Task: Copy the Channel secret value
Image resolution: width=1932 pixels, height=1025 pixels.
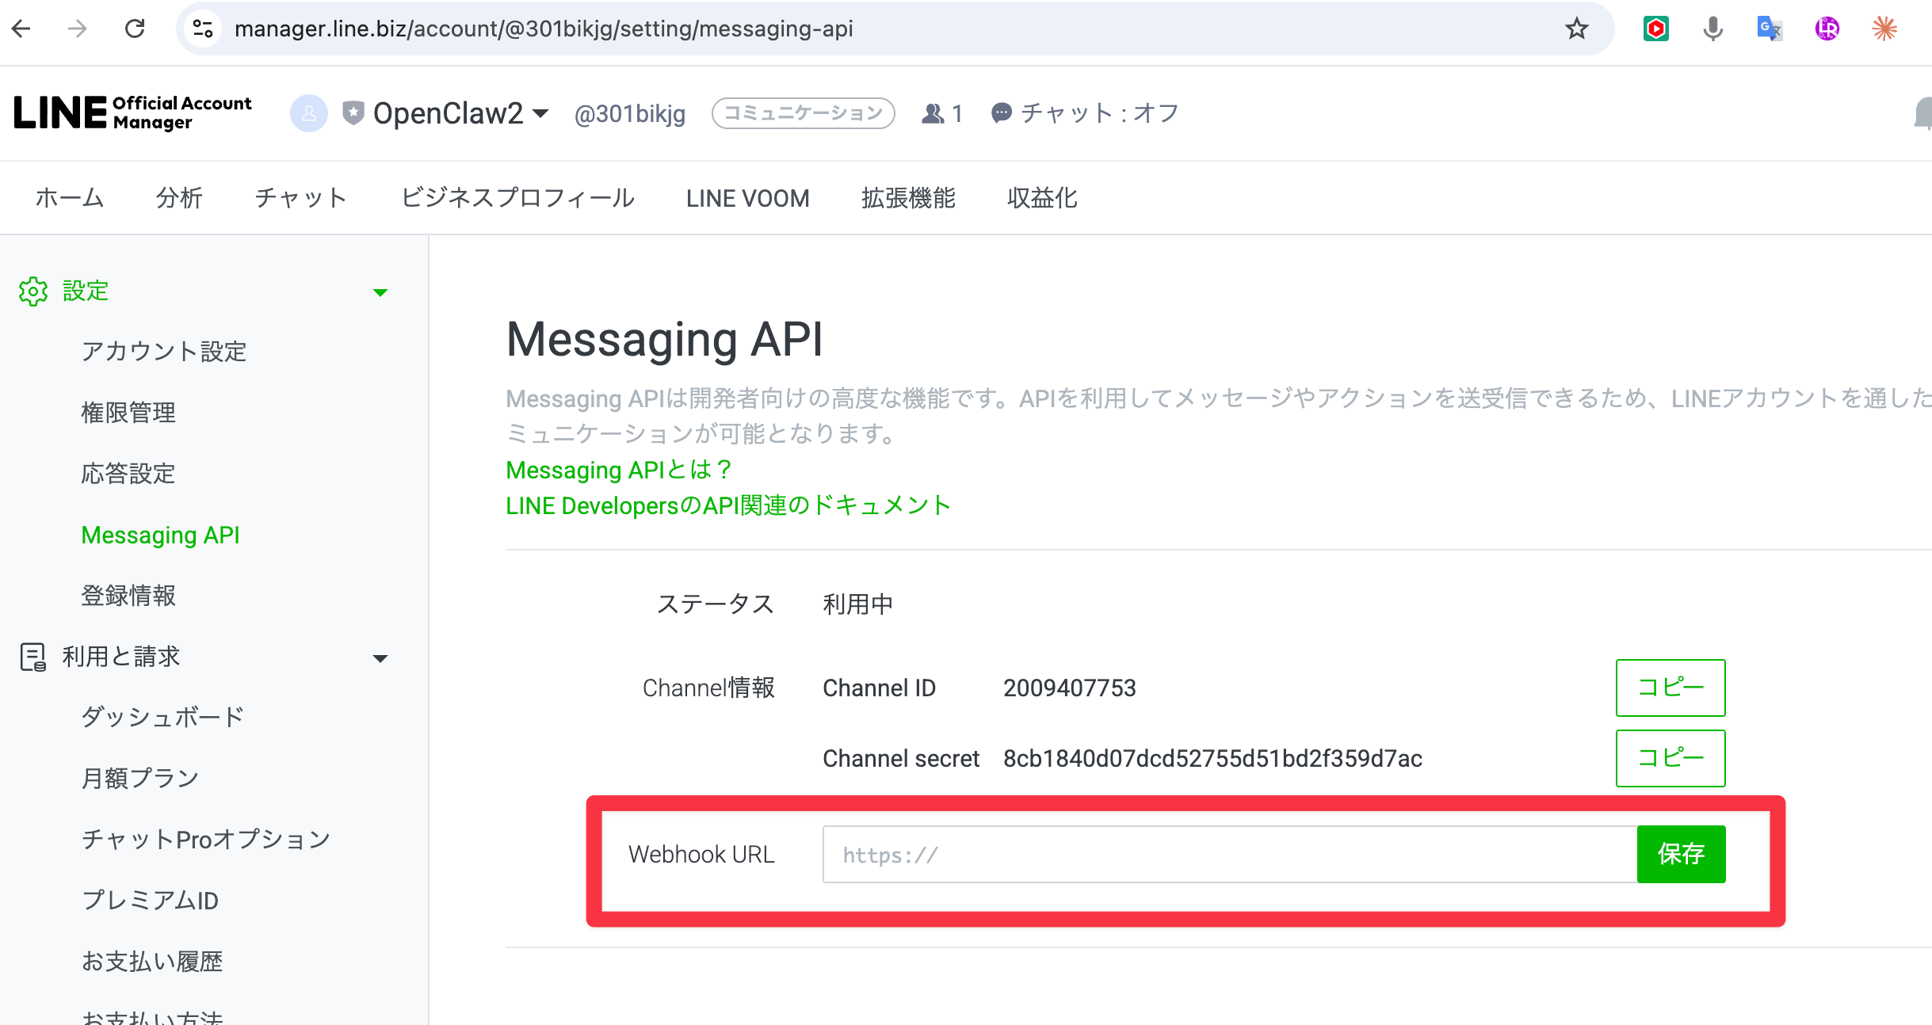Action: pyautogui.click(x=1670, y=758)
